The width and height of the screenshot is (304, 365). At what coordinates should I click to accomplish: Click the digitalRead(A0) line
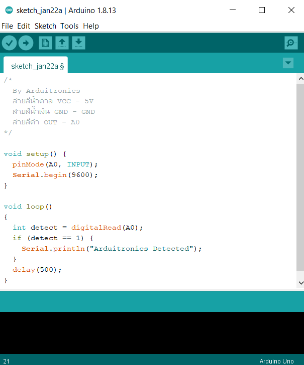77,228
